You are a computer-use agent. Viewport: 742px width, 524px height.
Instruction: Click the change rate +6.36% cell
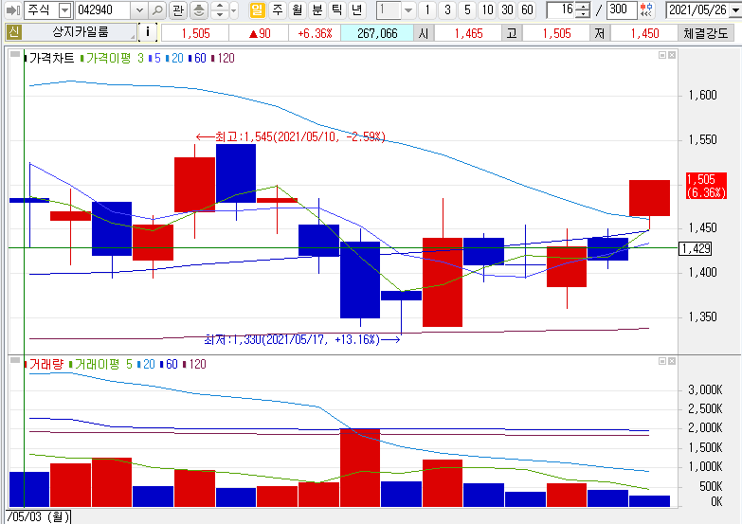pyautogui.click(x=315, y=33)
